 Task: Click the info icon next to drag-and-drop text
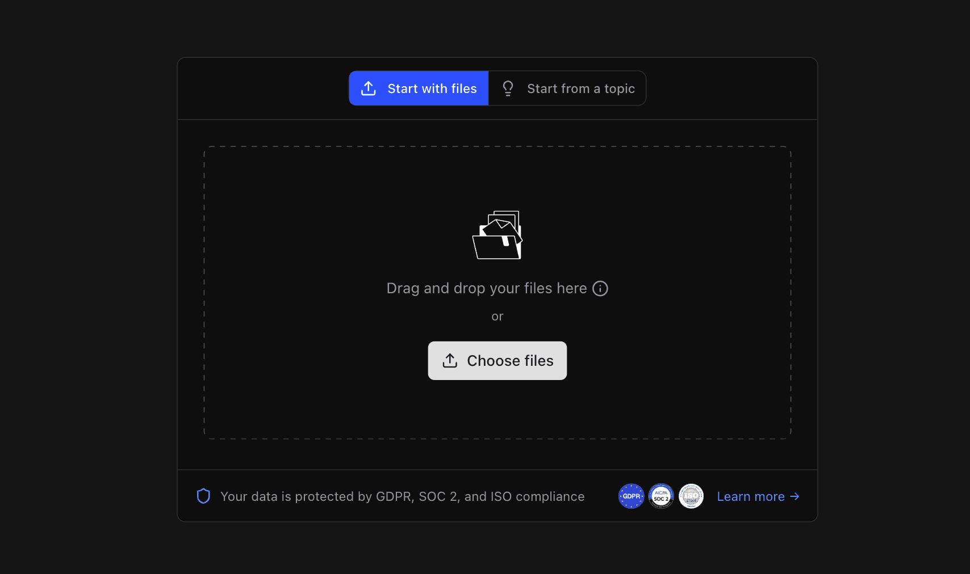[x=600, y=288]
